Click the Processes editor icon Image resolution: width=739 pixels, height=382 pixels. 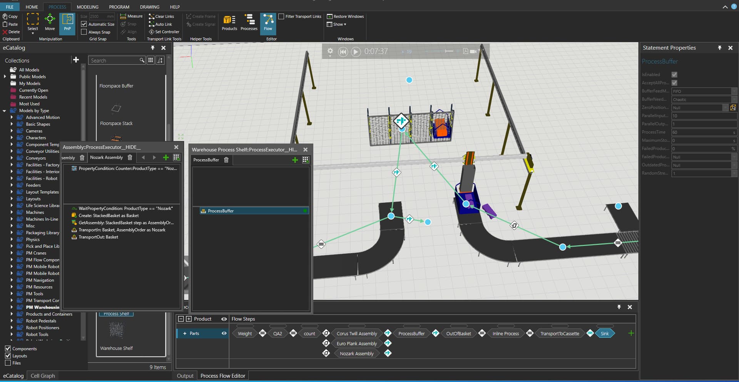coord(249,23)
